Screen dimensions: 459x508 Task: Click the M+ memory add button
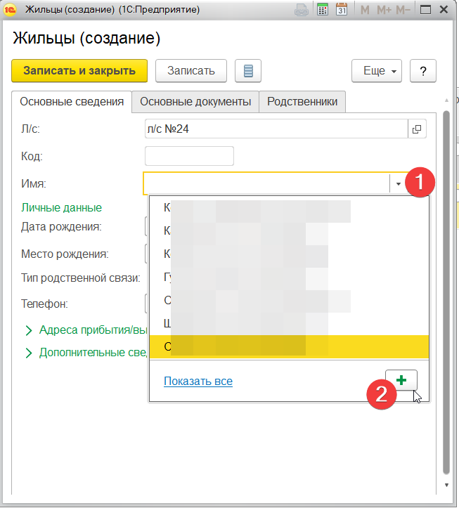tap(384, 10)
